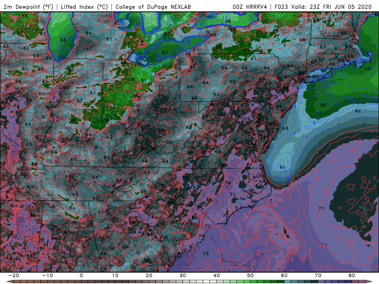Click the '40' color scale label

coord(217,275)
